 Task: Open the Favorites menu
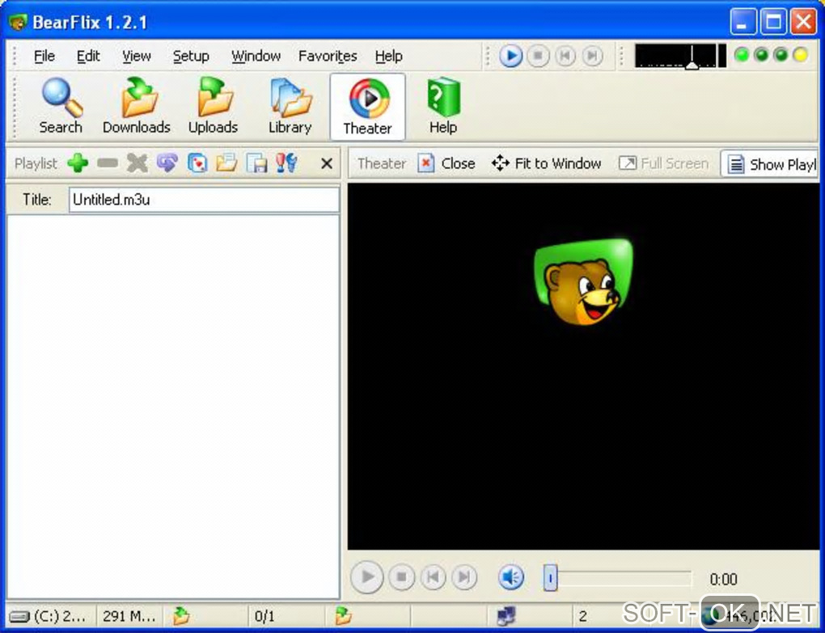[328, 56]
